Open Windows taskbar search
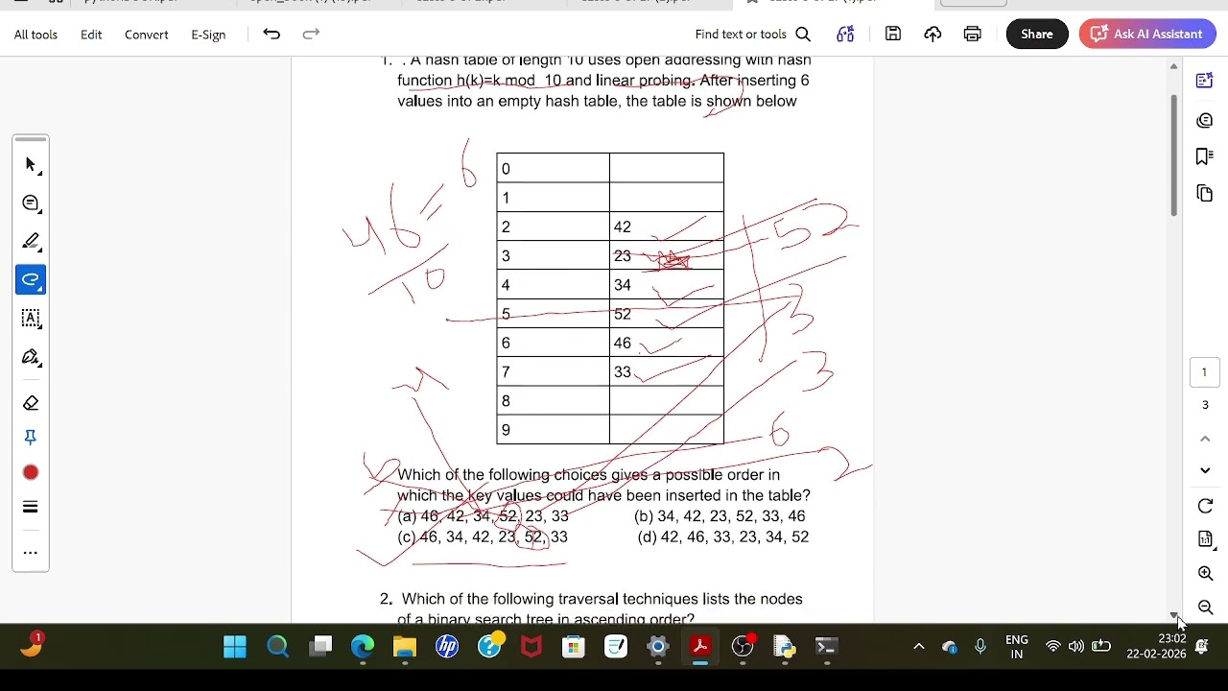 tap(278, 647)
